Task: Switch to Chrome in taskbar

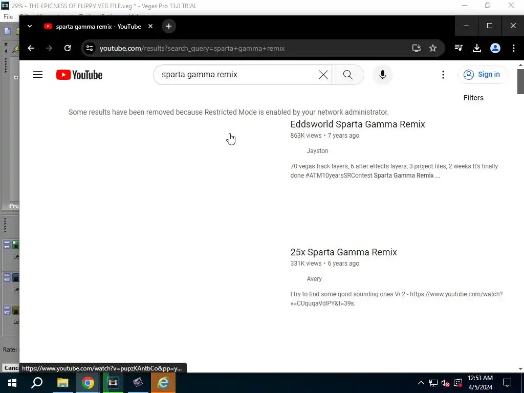Action: click(88, 383)
